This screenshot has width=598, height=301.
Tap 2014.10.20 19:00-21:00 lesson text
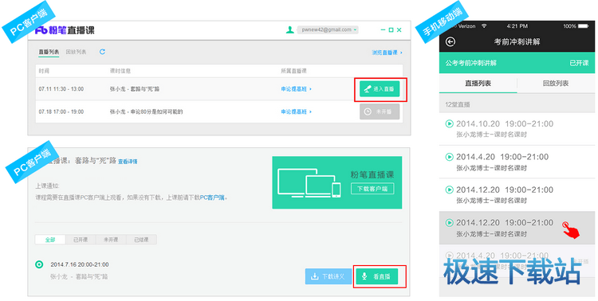(505, 123)
